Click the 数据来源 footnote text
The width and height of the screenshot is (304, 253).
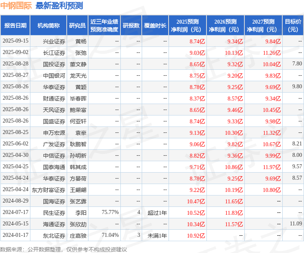click(64, 249)
